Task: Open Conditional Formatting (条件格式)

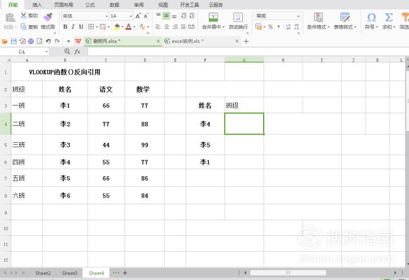Action: (318, 21)
